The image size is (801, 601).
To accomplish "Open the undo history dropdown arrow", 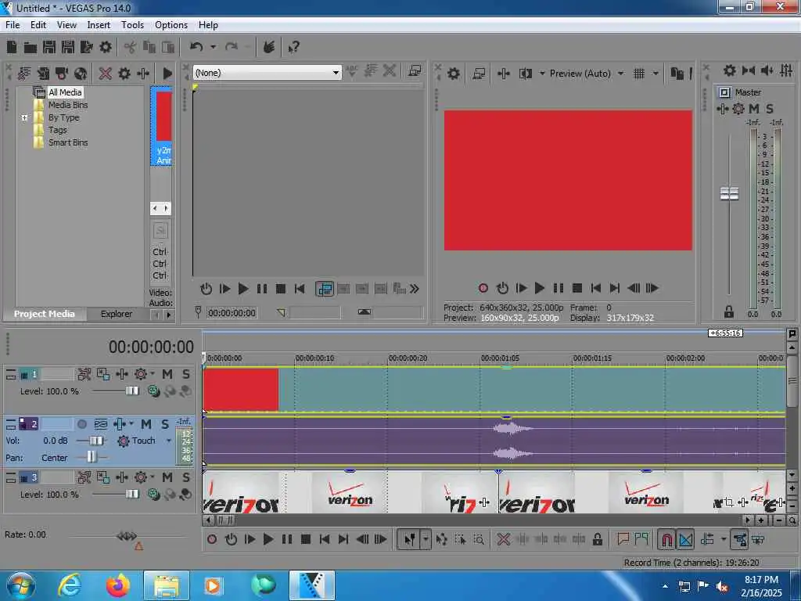I will point(213,48).
